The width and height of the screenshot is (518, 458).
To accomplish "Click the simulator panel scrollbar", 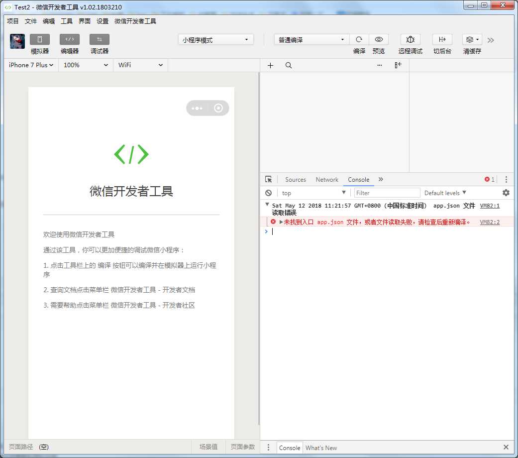I will coord(259,249).
